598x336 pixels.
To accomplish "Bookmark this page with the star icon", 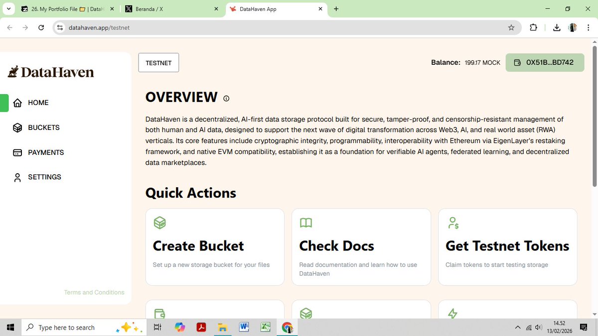I will pos(511,28).
